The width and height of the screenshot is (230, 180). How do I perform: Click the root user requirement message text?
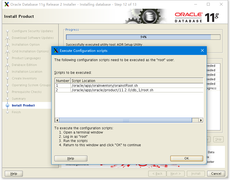(x=114, y=60)
